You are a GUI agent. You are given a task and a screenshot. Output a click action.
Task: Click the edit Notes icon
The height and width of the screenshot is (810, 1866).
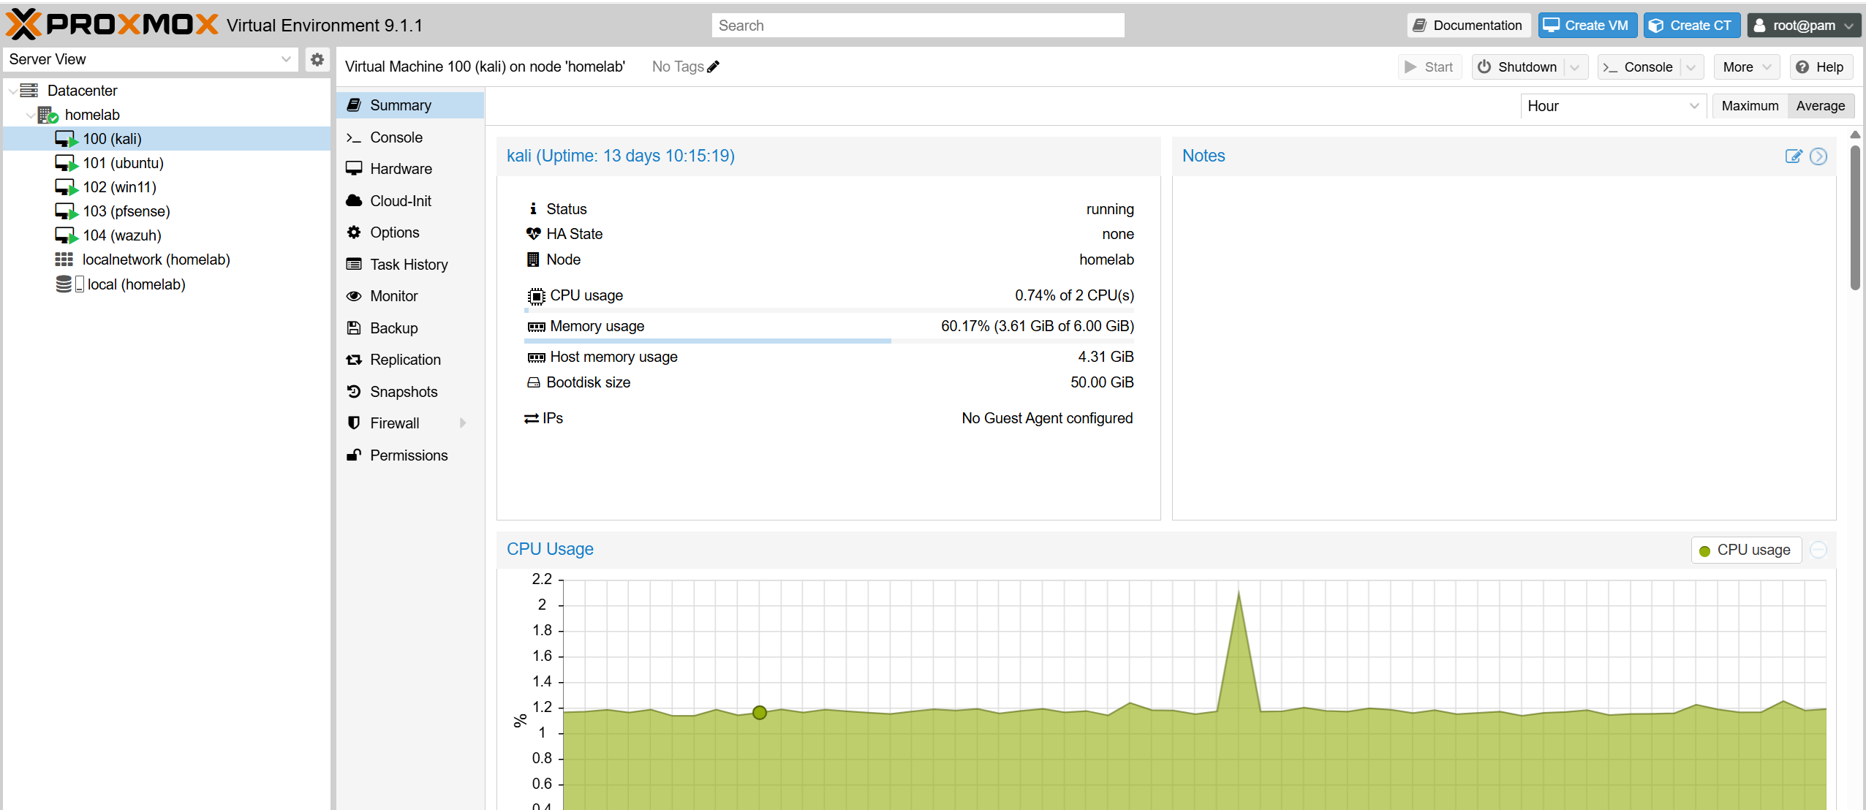coord(1794,156)
